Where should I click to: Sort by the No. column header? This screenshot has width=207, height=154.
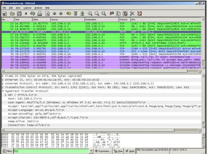(x=8, y=20)
